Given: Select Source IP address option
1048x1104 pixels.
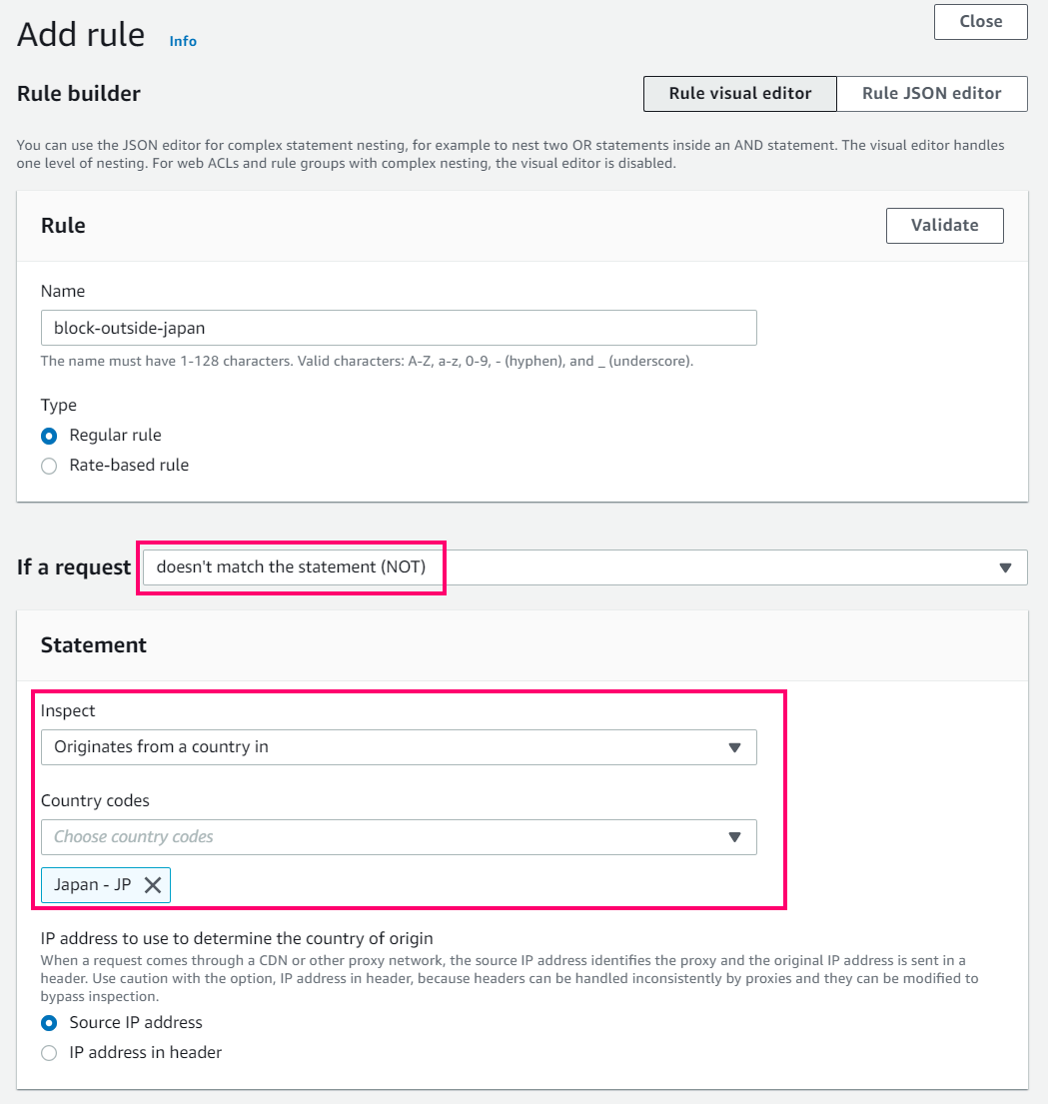Looking at the screenshot, I should point(49,1023).
